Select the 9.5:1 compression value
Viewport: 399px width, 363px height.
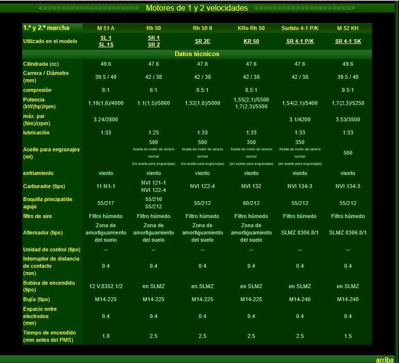pos(348,90)
